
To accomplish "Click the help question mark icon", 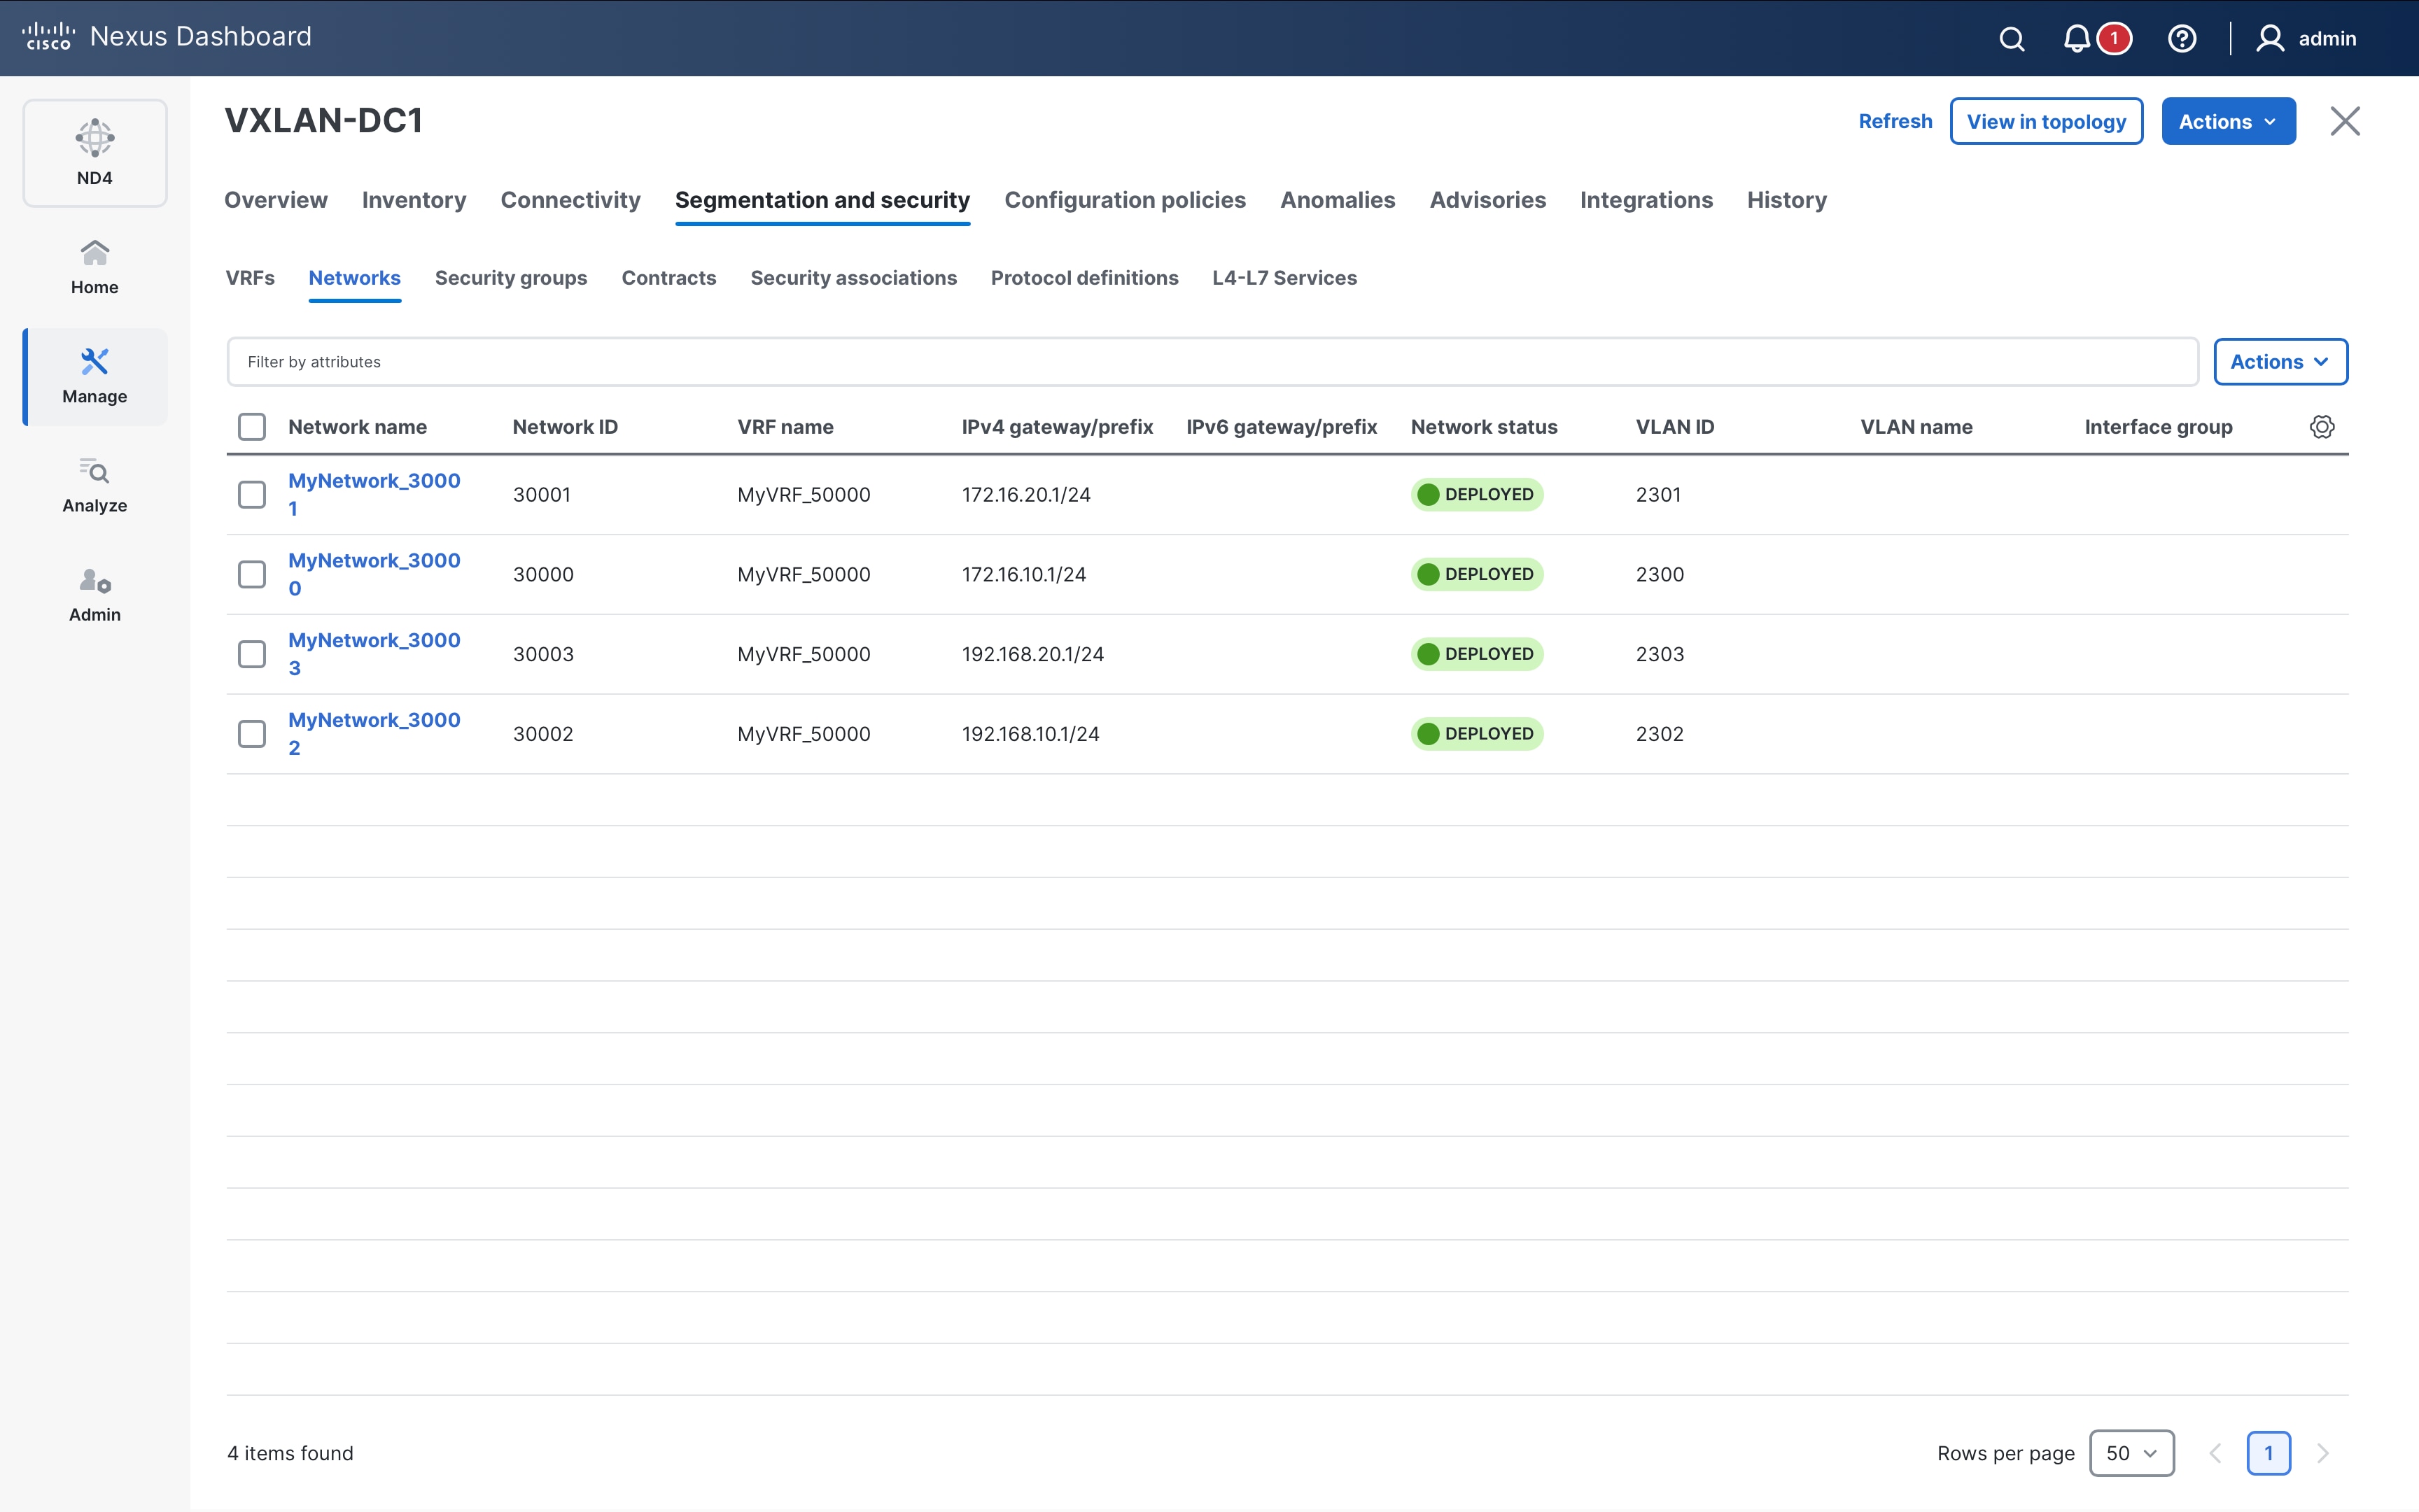I will pos(2182,39).
